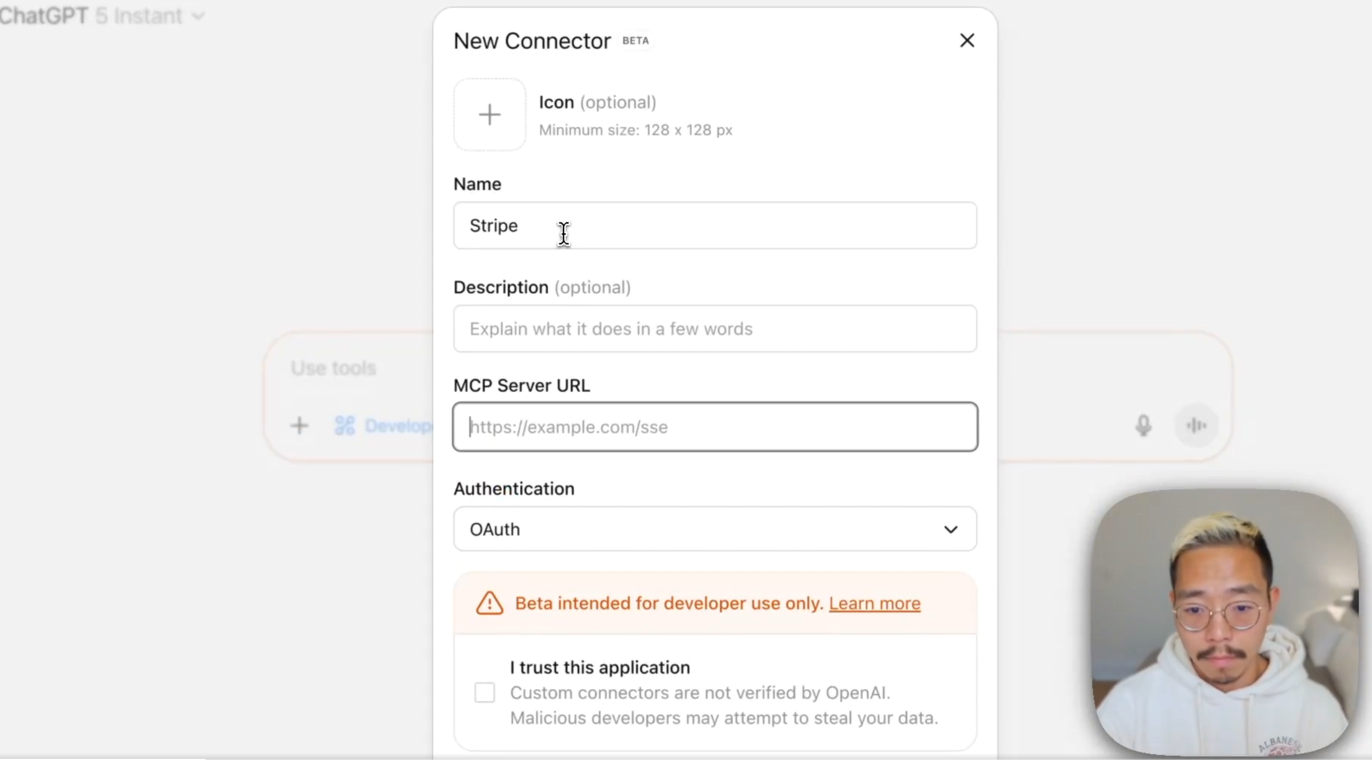Click the Developer label in composer
This screenshot has height=760, width=1372.
coord(398,426)
